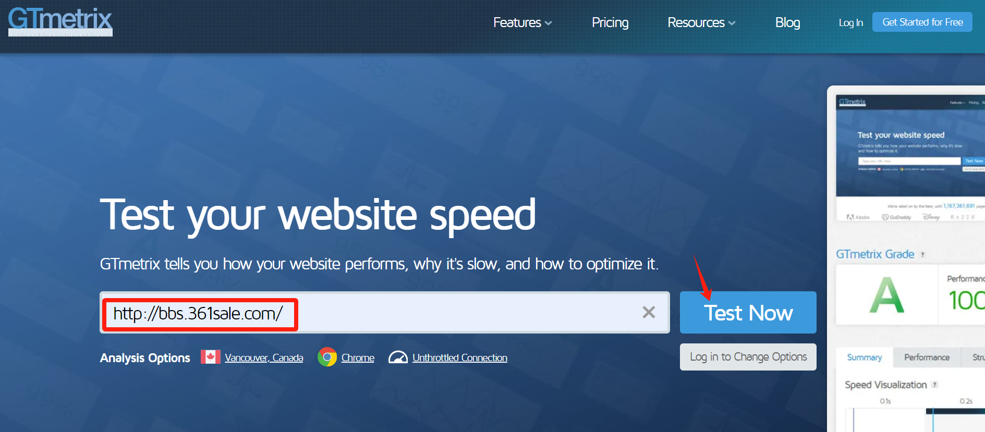Click the GTmetrix Grade heading
This screenshot has height=432, width=985.
[x=875, y=254]
